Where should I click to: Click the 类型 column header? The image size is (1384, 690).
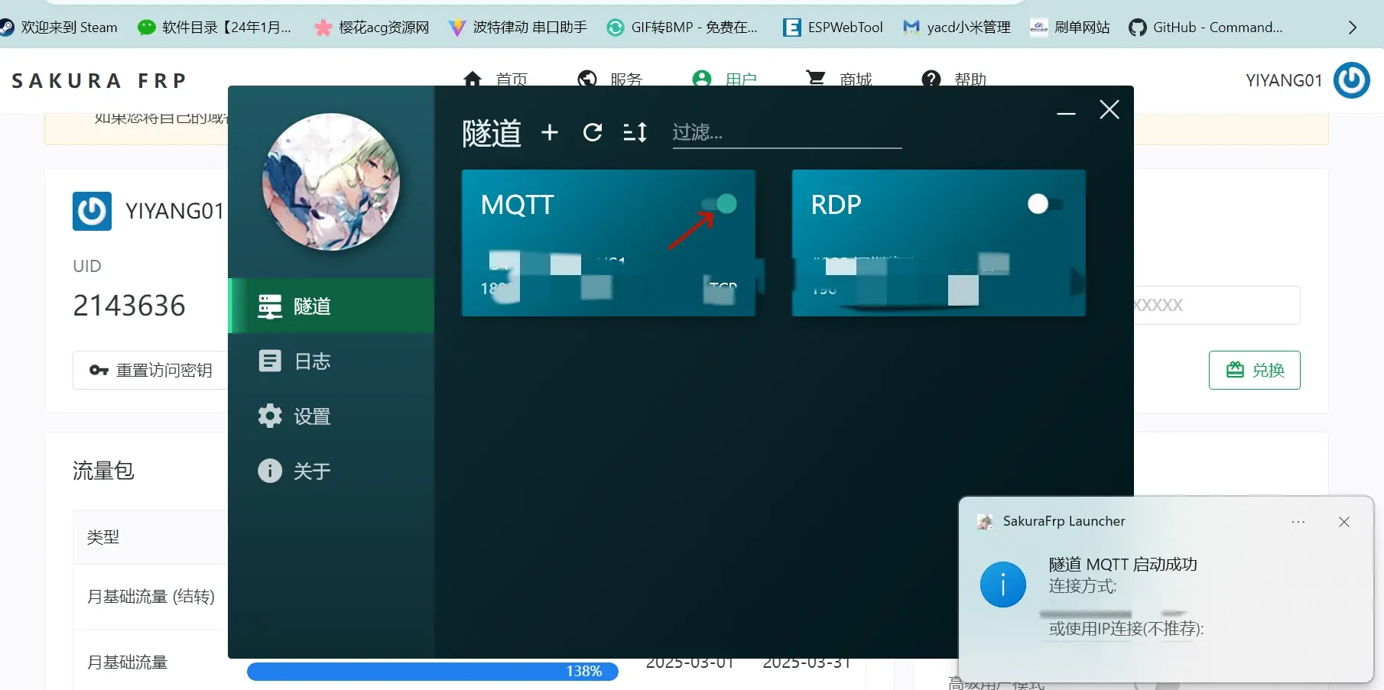(x=102, y=537)
